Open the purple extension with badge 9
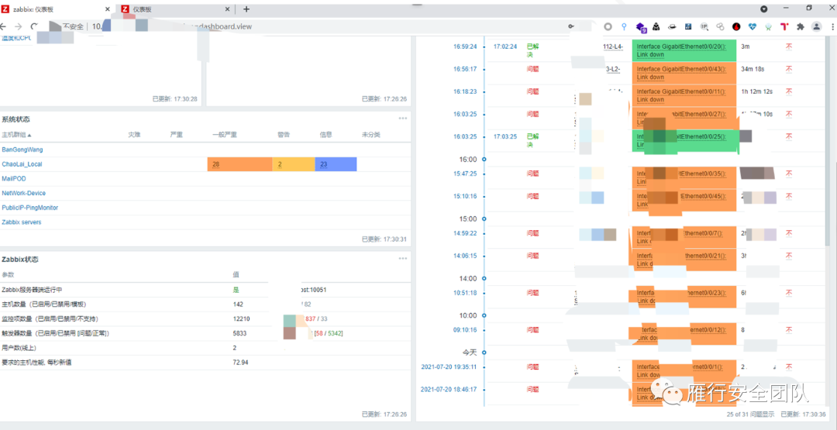This screenshot has width=837, height=430. [641, 26]
